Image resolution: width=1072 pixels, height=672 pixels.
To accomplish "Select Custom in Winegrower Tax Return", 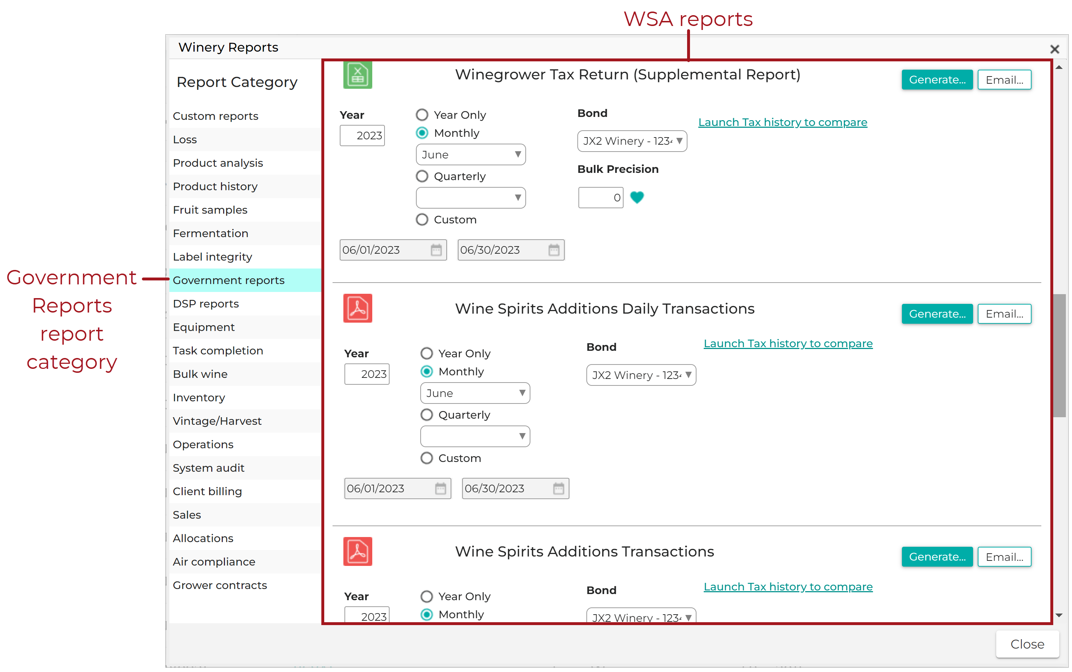I will click(421, 219).
